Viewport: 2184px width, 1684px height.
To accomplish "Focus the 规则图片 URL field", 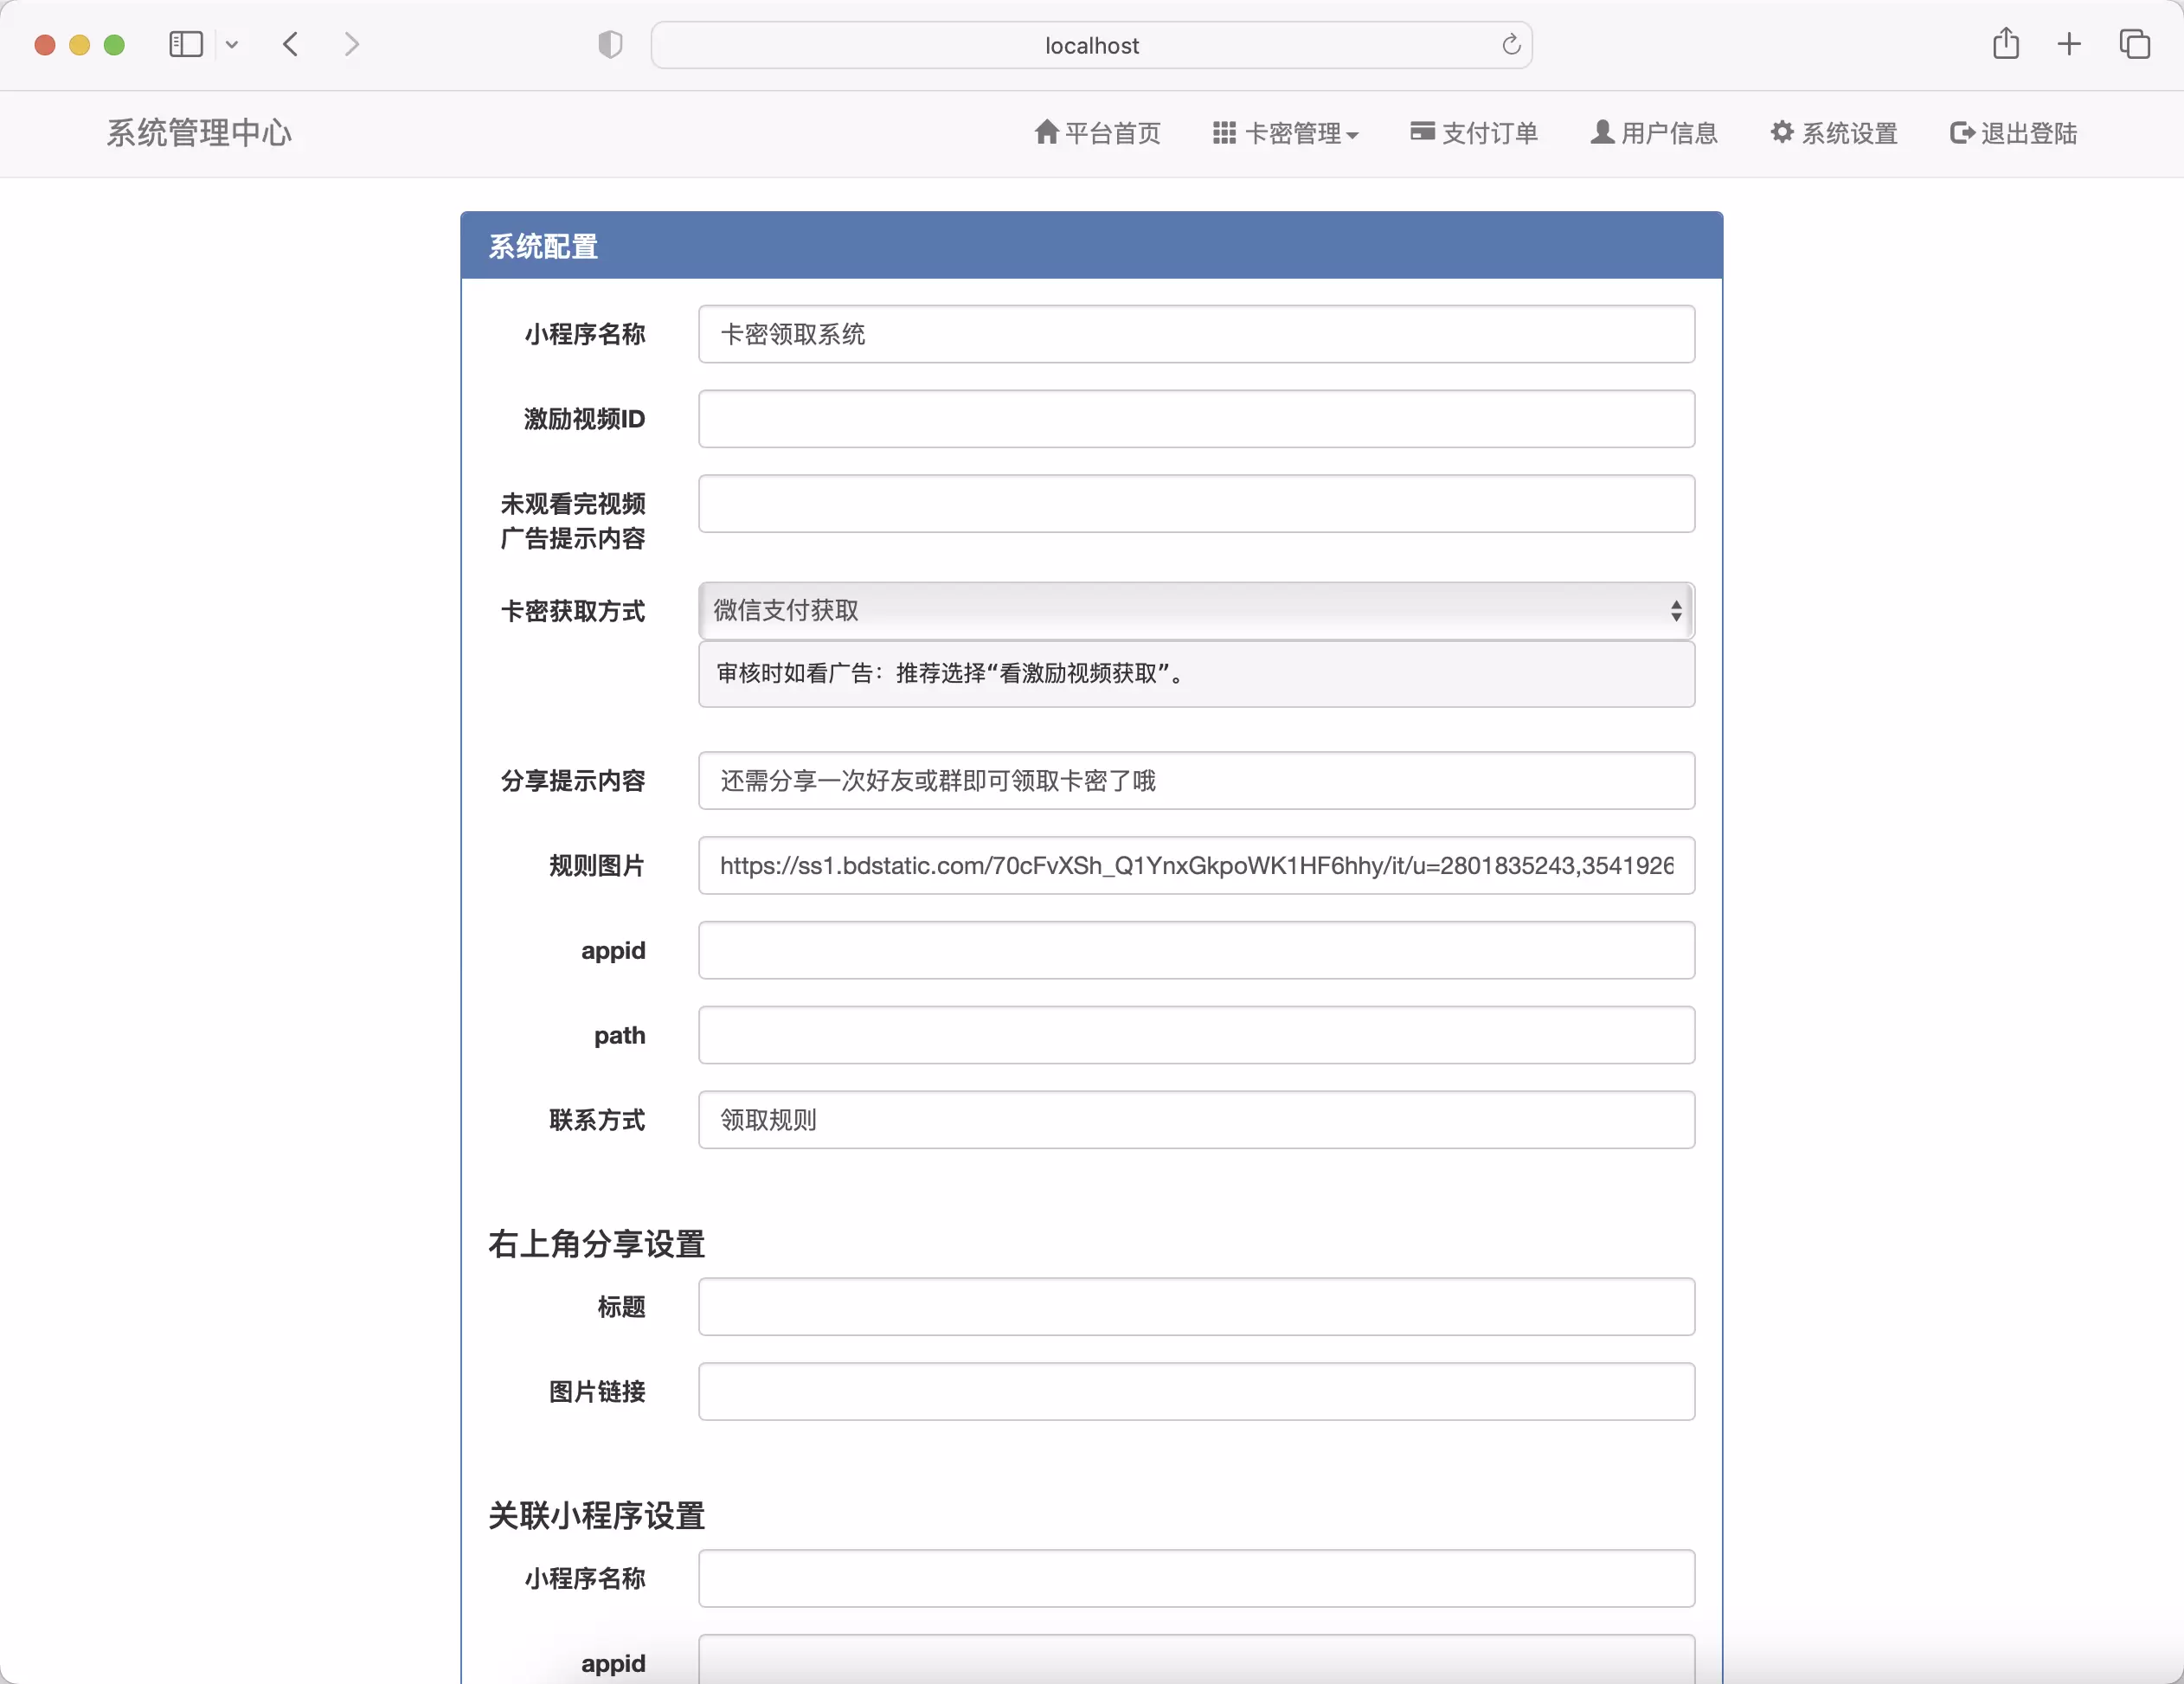I will (1196, 866).
